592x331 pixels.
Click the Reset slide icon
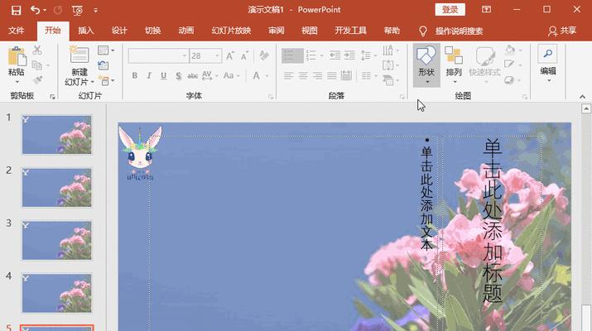point(103,65)
